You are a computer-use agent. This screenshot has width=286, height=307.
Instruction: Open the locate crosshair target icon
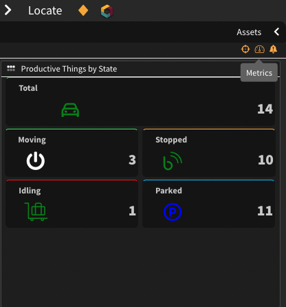coord(245,49)
